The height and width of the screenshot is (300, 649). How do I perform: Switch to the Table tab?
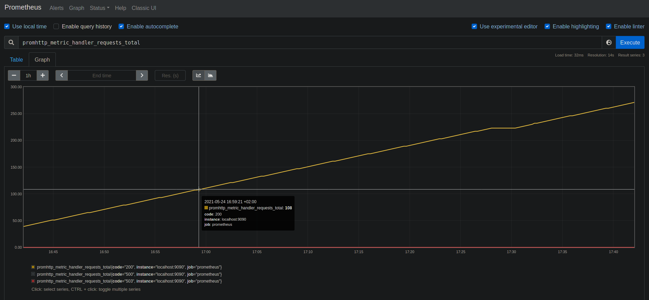[x=16, y=60]
